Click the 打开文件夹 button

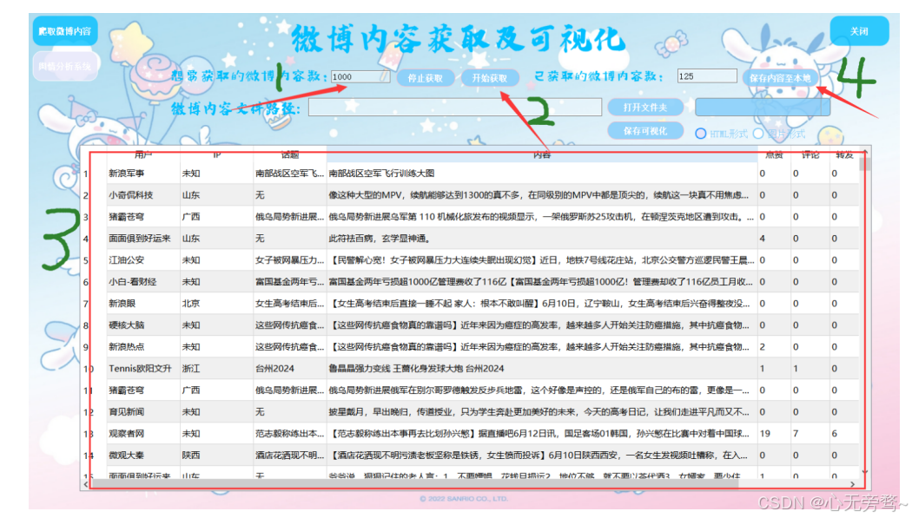tap(645, 108)
